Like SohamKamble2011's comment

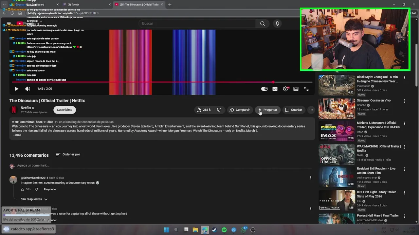point(23,189)
